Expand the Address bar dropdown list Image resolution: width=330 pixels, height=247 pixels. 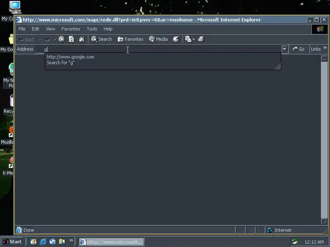point(284,49)
